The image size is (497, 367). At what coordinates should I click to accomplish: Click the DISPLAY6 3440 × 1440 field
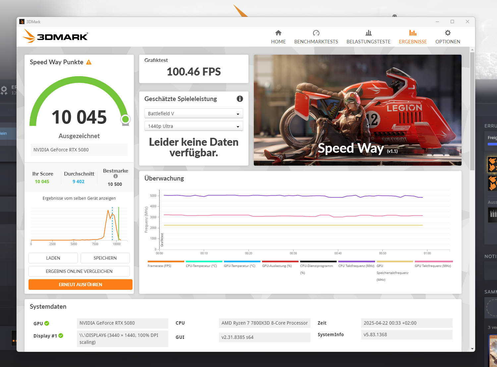pyautogui.click(x=123, y=339)
